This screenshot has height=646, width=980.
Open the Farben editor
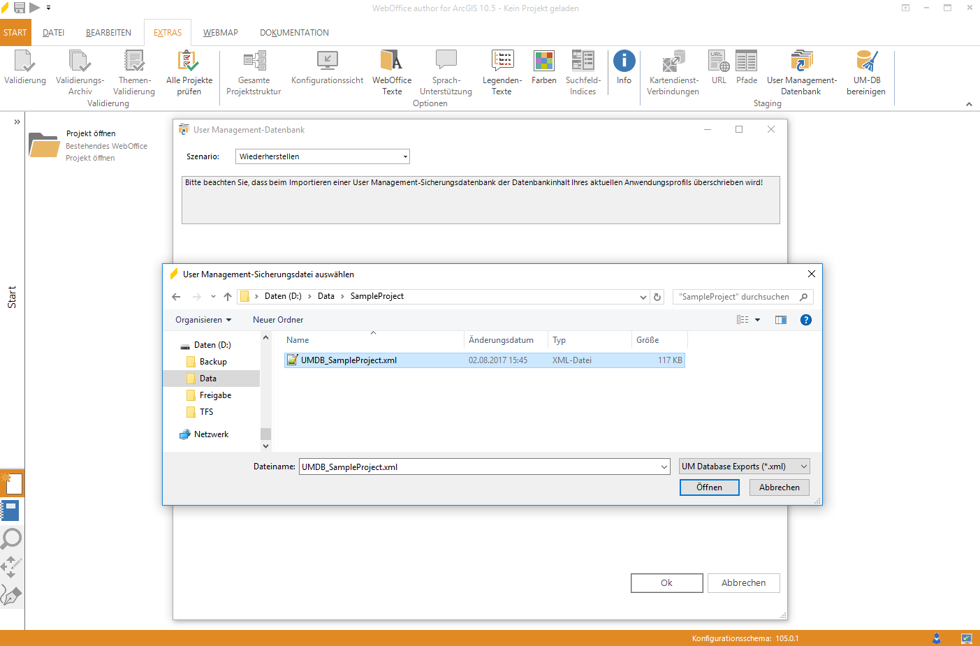(544, 66)
